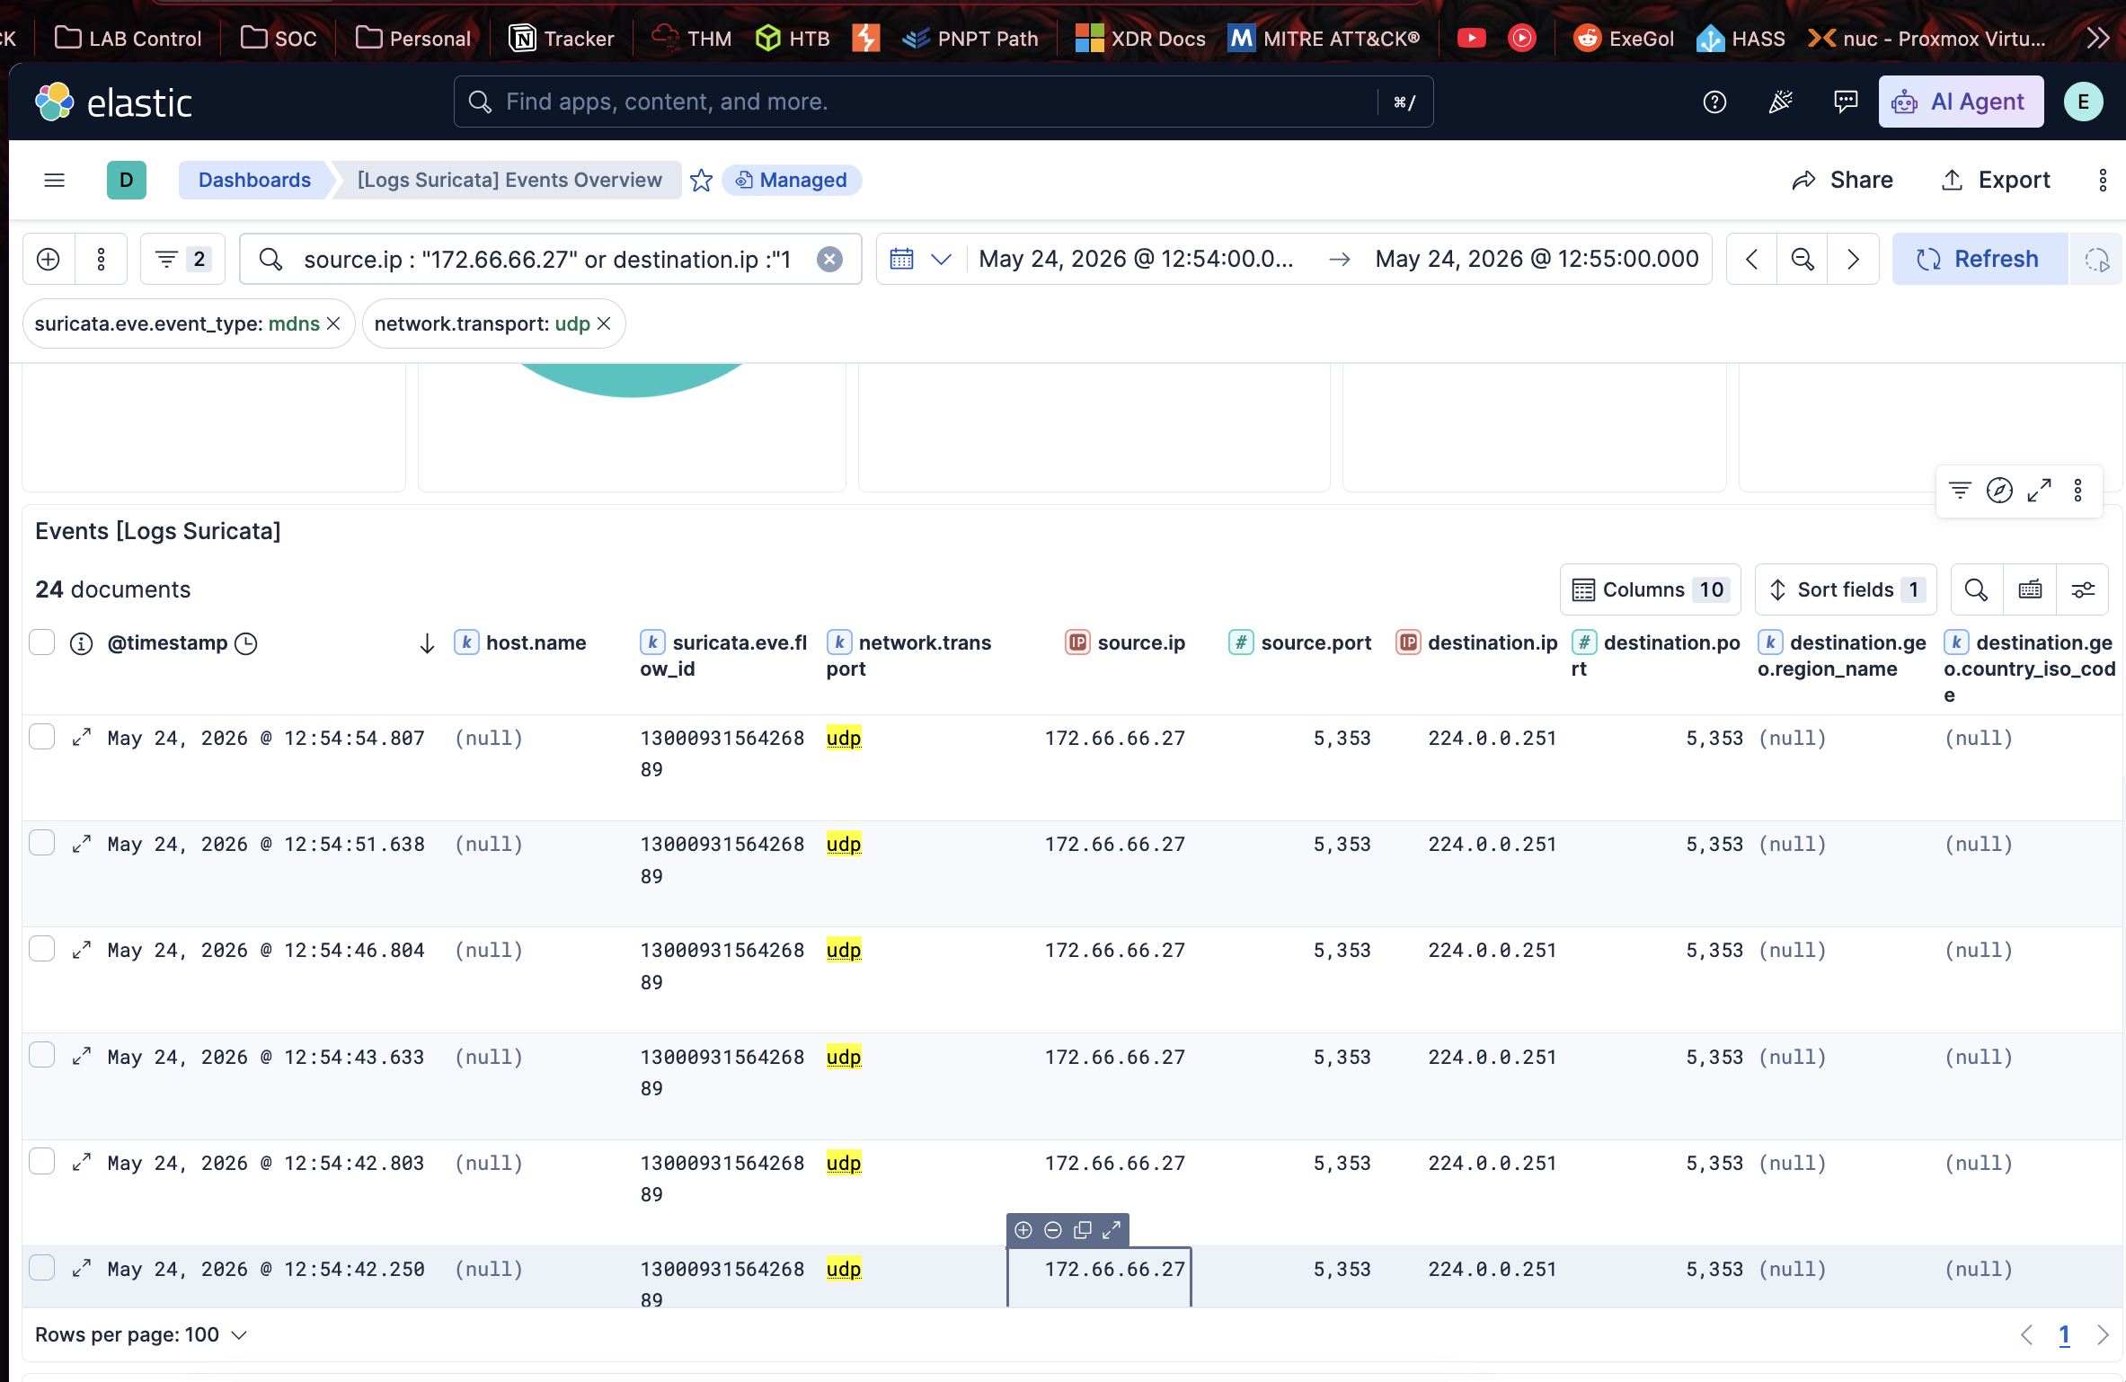Open LAB Control bookmarks folder
This screenshot has width=2126, height=1382.
pyautogui.click(x=128, y=39)
